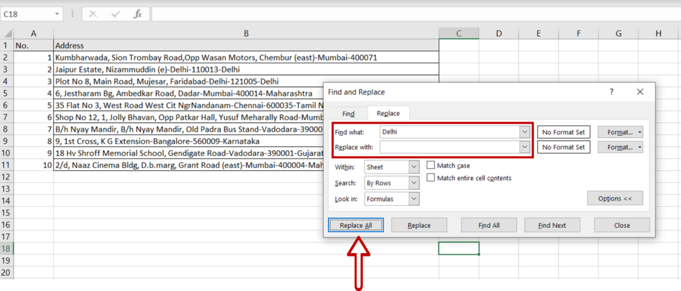
Task: Click the No Format Set preview for Find what
Action: (x=564, y=132)
